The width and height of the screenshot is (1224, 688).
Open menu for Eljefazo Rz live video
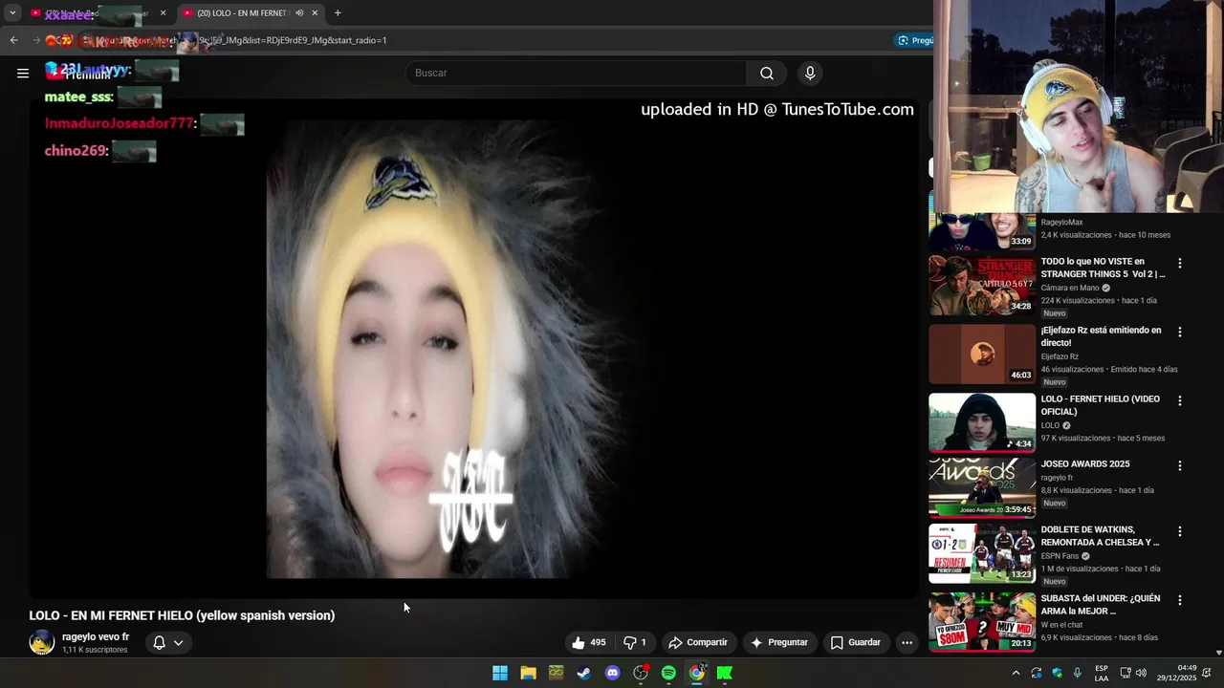(x=1179, y=332)
